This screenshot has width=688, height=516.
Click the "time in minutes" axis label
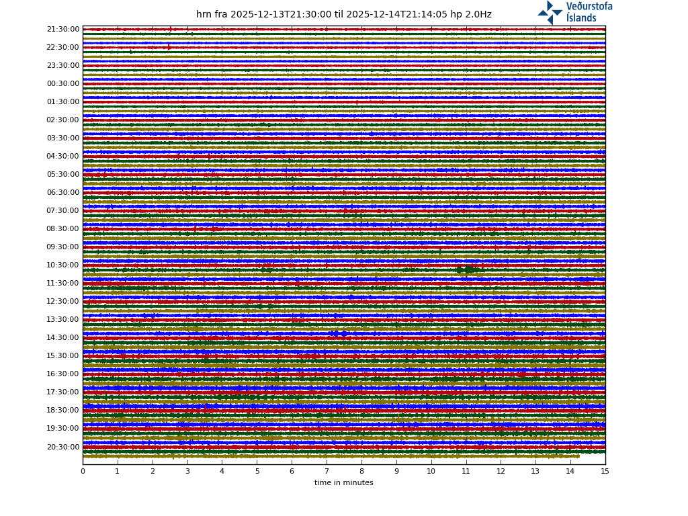[343, 483]
